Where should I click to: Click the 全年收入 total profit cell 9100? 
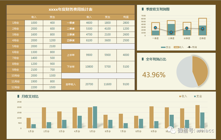[x=126, y=84]
